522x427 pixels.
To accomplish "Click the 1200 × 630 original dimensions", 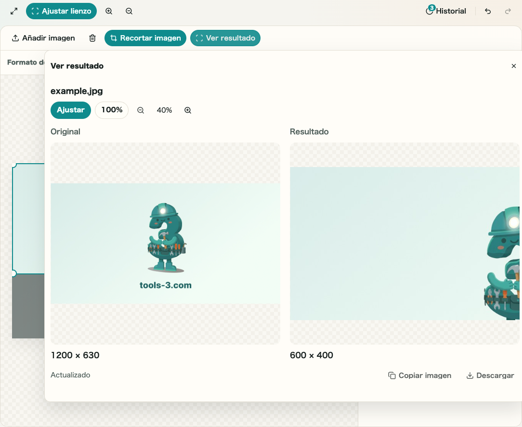I will click(75, 355).
